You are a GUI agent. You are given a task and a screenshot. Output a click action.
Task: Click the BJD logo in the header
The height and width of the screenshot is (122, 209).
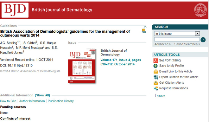tap(15, 10)
